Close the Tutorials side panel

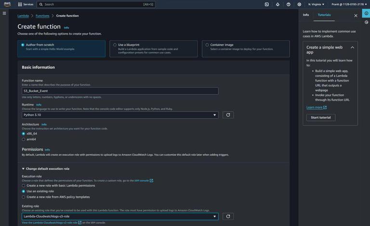(356, 15)
